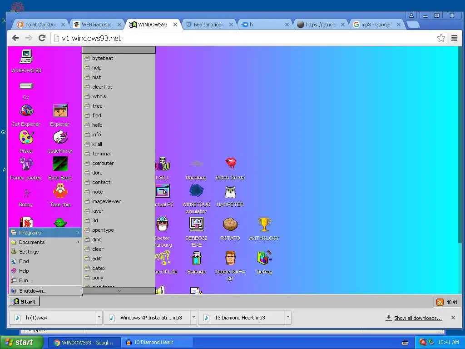This screenshot has height=349, width=465.
Task: Open dropdown for h (1).wav download
Action: tap(99, 318)
